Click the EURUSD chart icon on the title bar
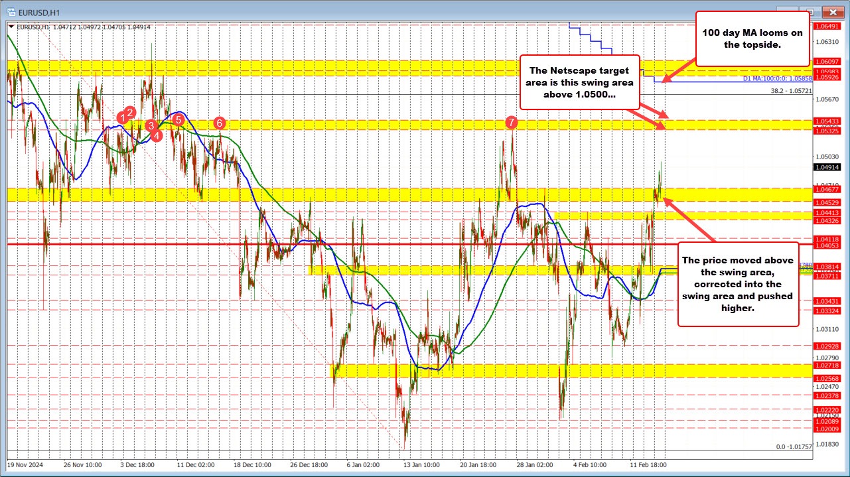Image resolution: width=850 pixels, height=477 pixels. [x=10, y=11]
